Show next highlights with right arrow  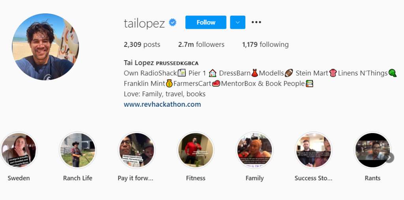point(389,158)
